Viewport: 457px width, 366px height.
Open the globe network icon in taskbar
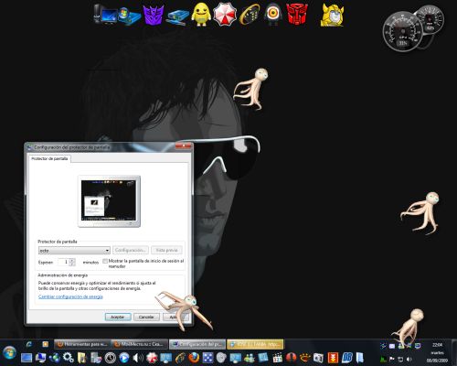(x=55, y=358)
